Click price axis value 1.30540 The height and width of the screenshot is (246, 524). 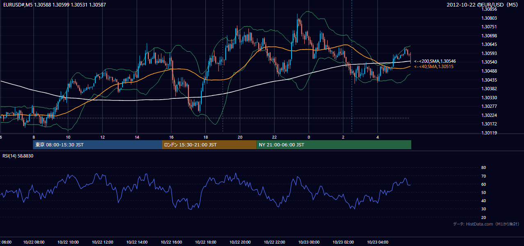coord(490,62)
